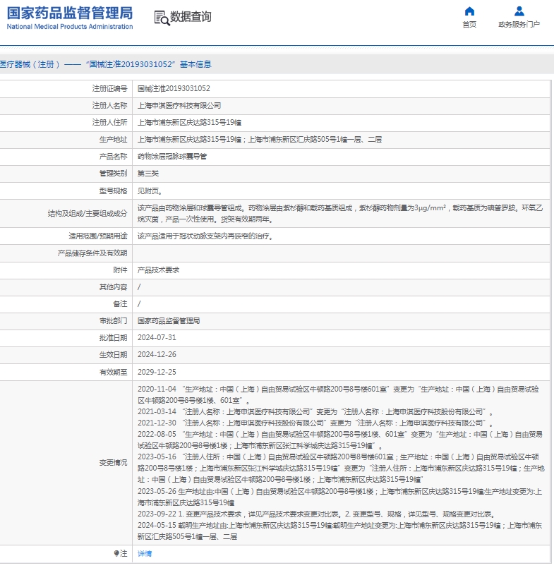The height and width of the screenshot is (568, 554).
Task: Click the 生产地址 row label
Action: [114, 140]
